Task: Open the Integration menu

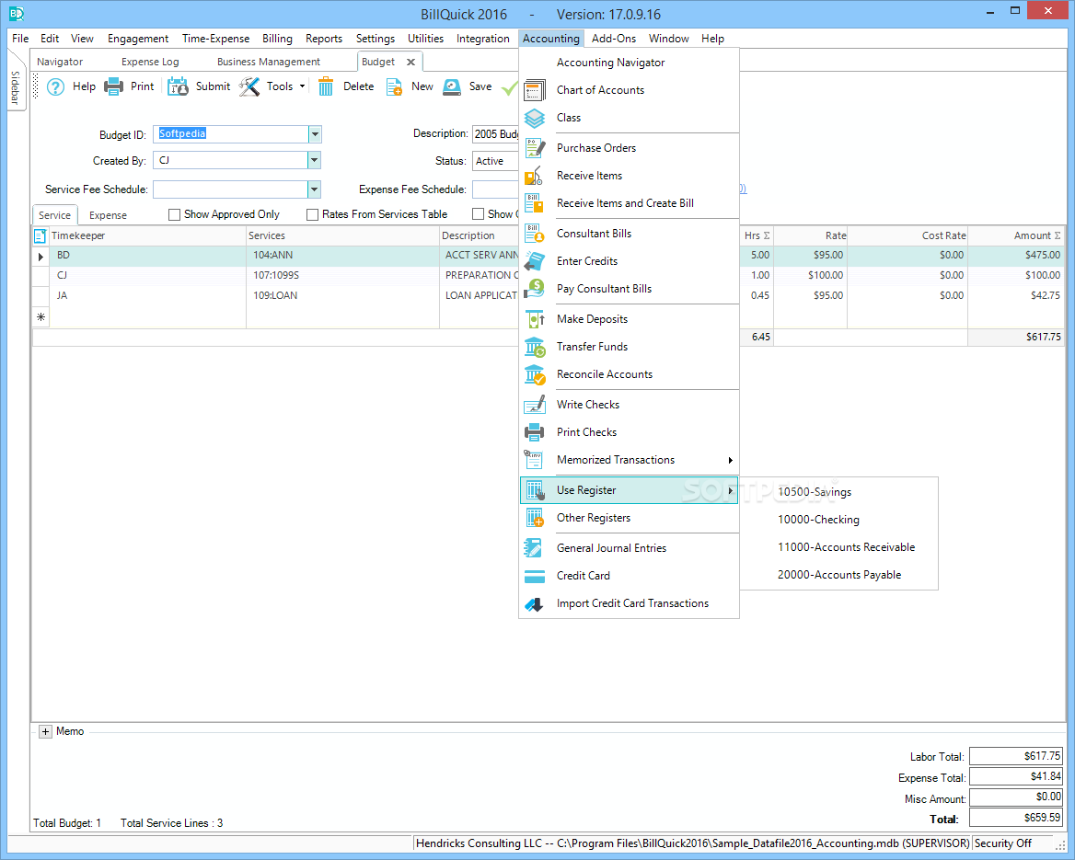Action: click(482, 39)
